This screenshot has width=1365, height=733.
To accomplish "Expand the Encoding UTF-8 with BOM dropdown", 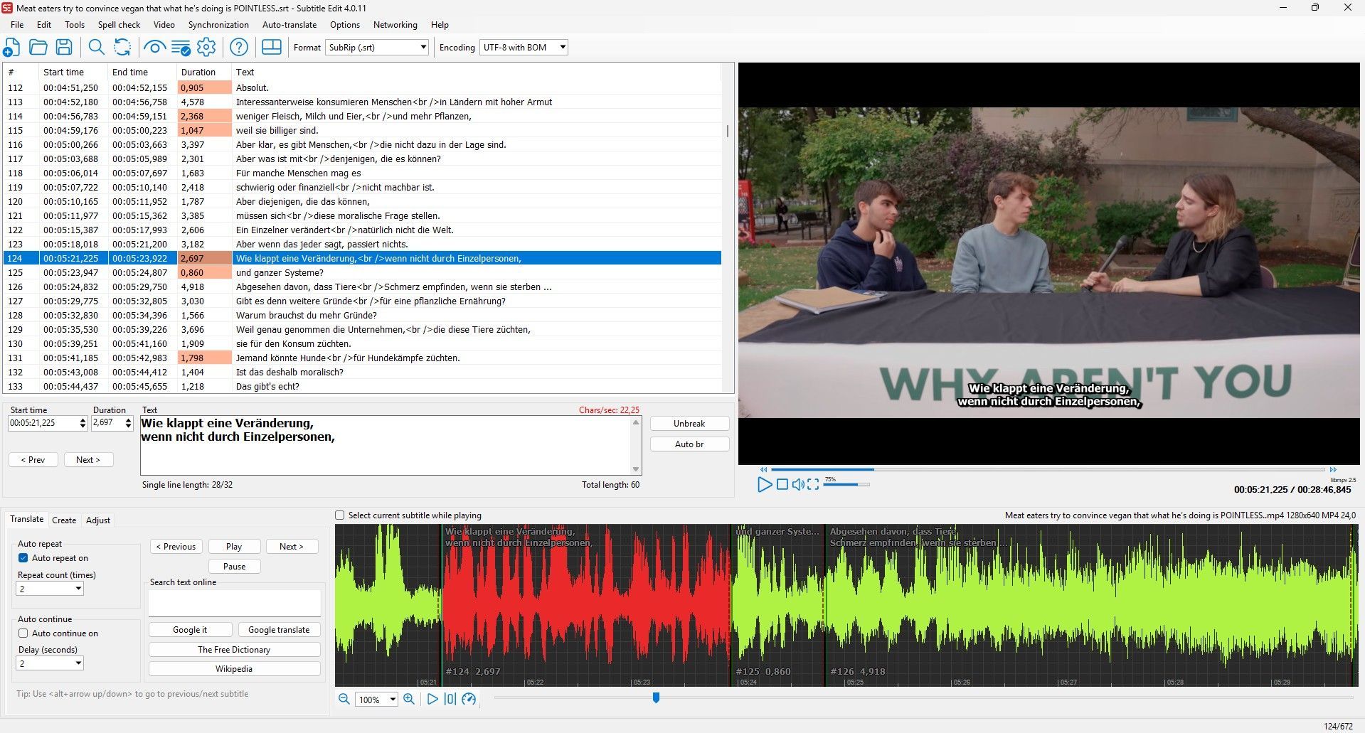I will pos(524,48).
